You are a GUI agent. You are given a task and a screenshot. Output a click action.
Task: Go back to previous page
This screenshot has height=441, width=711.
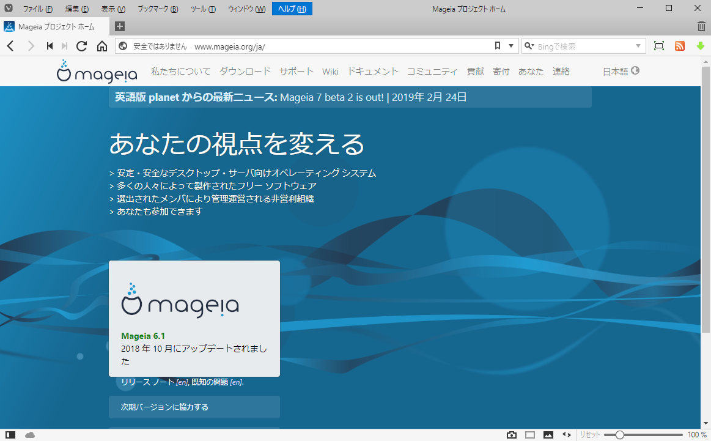[11, 46]
